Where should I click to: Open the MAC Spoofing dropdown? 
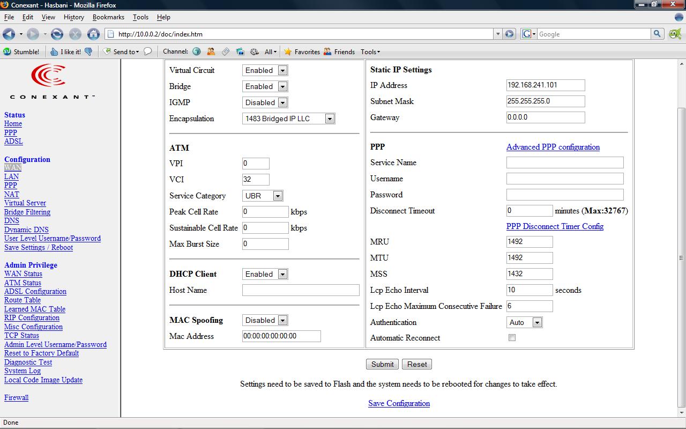(265, 320)
